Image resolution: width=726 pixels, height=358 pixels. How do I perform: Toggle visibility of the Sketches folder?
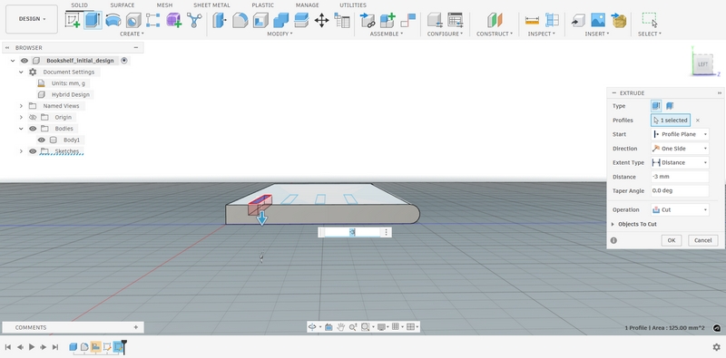pyautogui.click(x=33, y=151)
